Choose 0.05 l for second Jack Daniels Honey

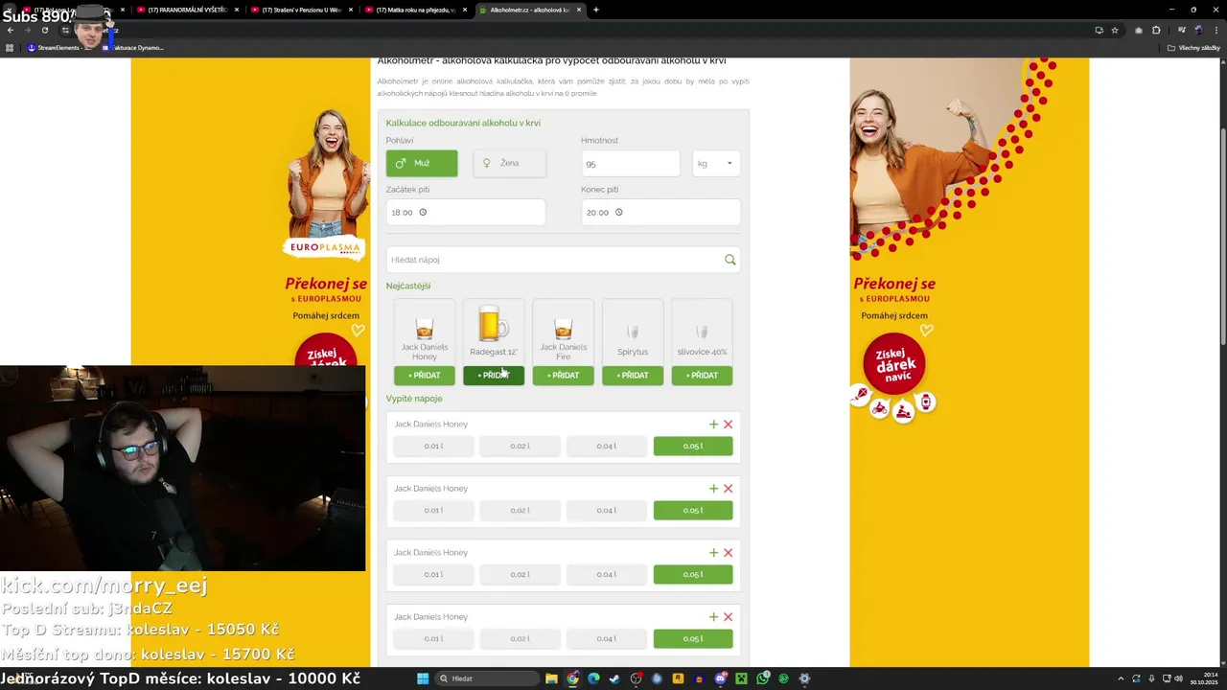(x=693, y=511)
